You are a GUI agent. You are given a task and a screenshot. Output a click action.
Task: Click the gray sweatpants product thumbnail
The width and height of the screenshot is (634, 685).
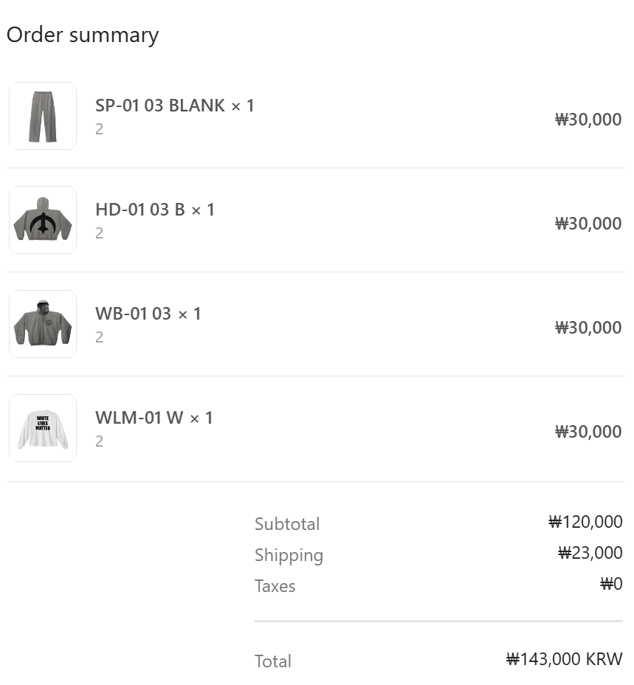pyautogui.click(x=43, y=116)
